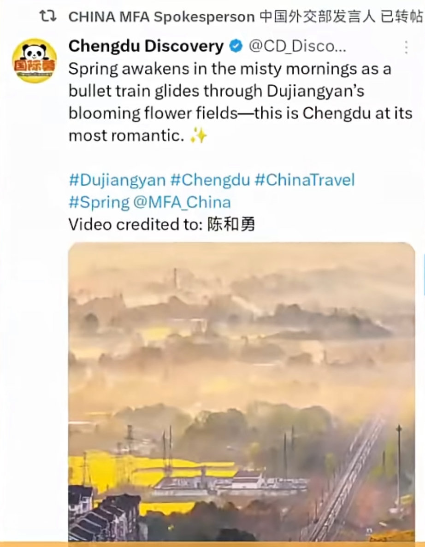Follow the #ChinaTravel hashtag
The height and width of the screenshot is (547, 425).
(305, 180)
